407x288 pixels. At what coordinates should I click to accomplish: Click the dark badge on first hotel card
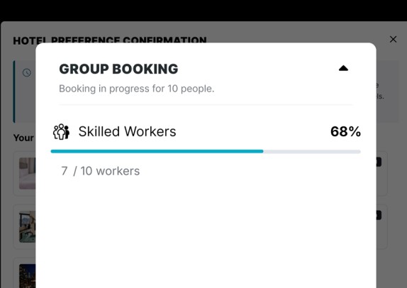(x=379, y=162)
